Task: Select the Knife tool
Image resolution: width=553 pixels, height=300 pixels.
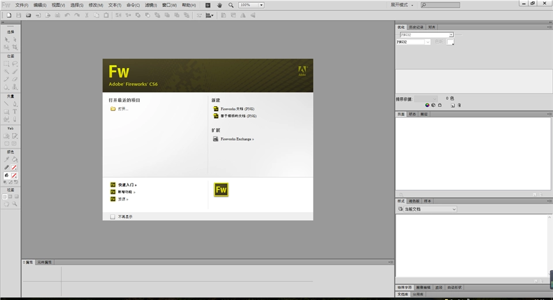Action: point(15,120)
